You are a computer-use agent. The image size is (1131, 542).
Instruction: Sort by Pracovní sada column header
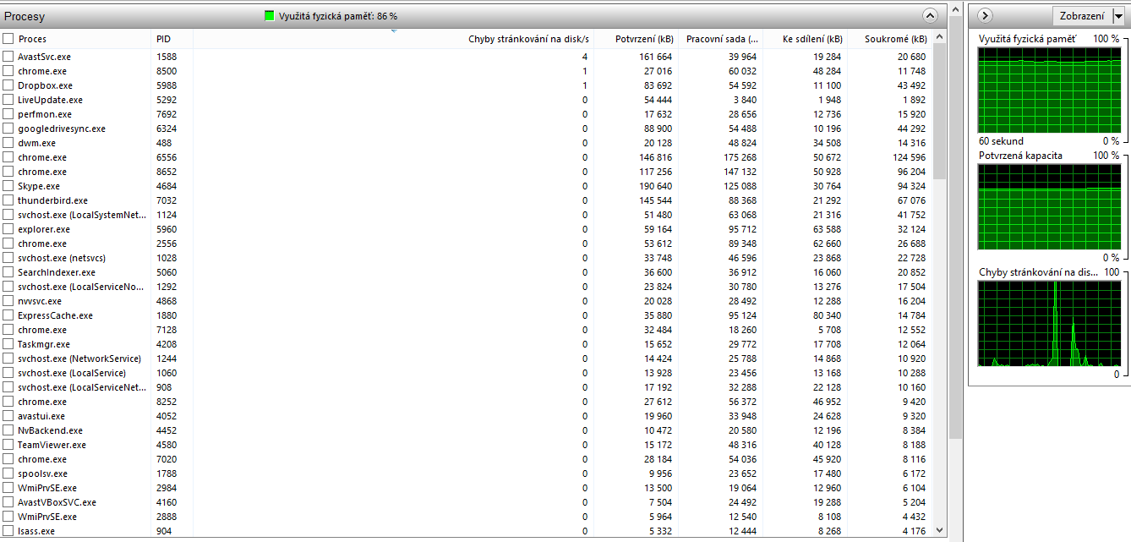(x=720, y=39)
